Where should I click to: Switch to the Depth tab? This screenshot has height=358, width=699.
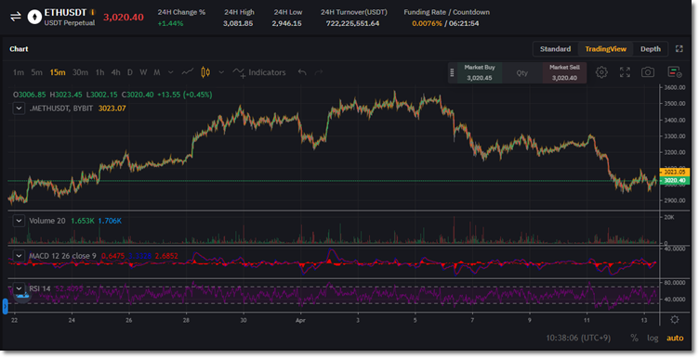click(x=651, y=49)
